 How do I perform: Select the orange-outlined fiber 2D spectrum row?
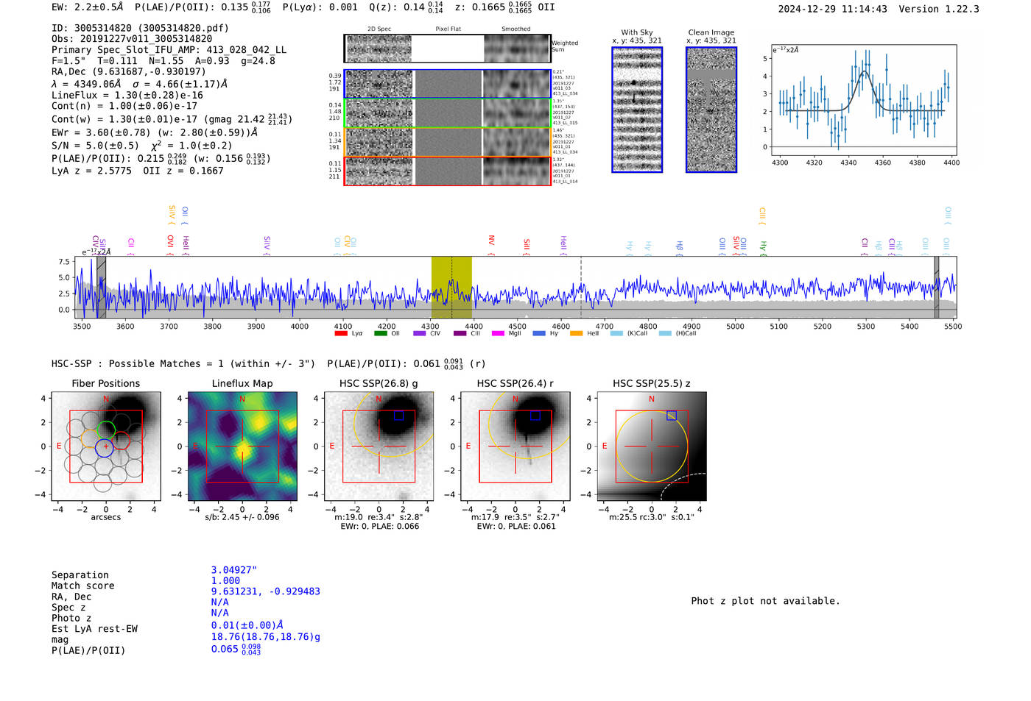click(x=447, y=142)
